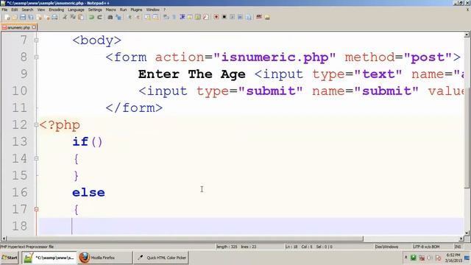
Task: Open the Settings menu
Action: coord(95,10)
